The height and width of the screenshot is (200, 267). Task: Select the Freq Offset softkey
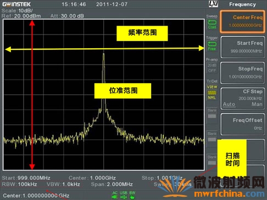point(243,124)
